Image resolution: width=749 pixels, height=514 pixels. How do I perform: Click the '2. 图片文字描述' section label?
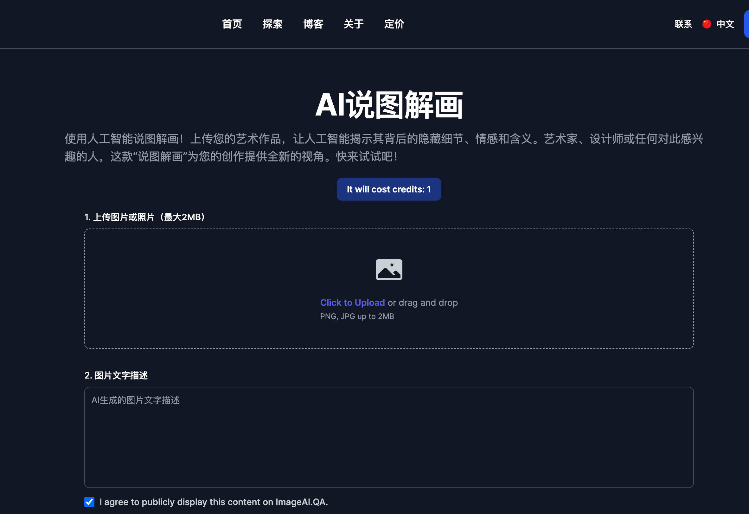coord(116,375)
